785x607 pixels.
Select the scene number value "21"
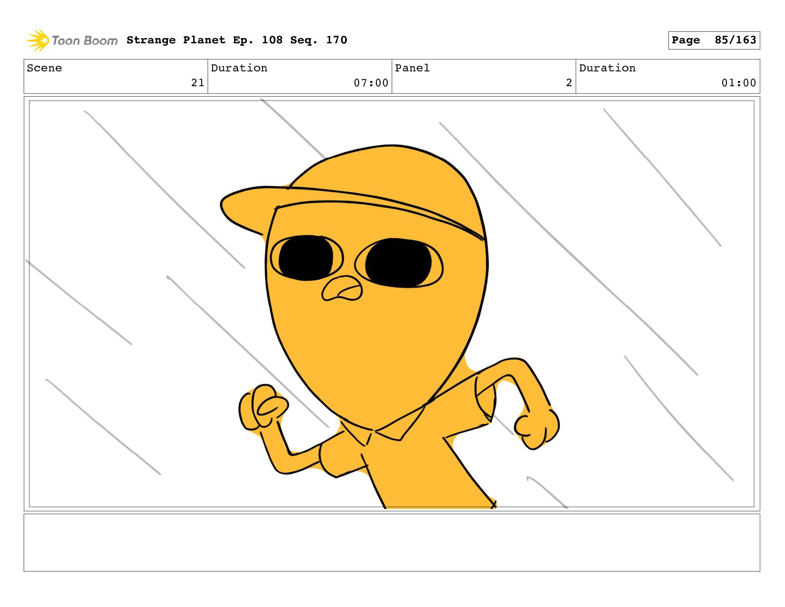coord(198,83)
